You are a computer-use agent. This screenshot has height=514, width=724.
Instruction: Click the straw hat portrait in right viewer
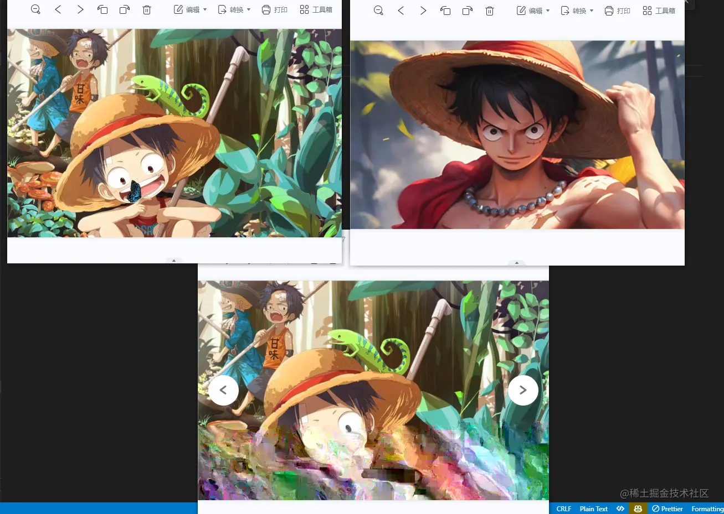[x=517, y=134]
